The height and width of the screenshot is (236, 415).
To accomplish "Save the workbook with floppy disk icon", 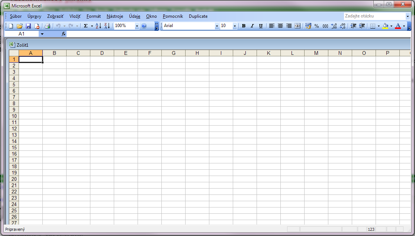I will click(28, 26).
